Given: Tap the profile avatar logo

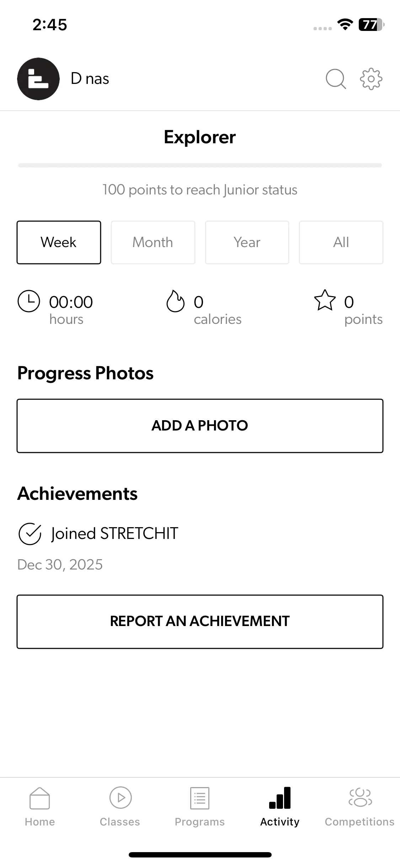Looking at the screenshot, I should pos(38,79).
